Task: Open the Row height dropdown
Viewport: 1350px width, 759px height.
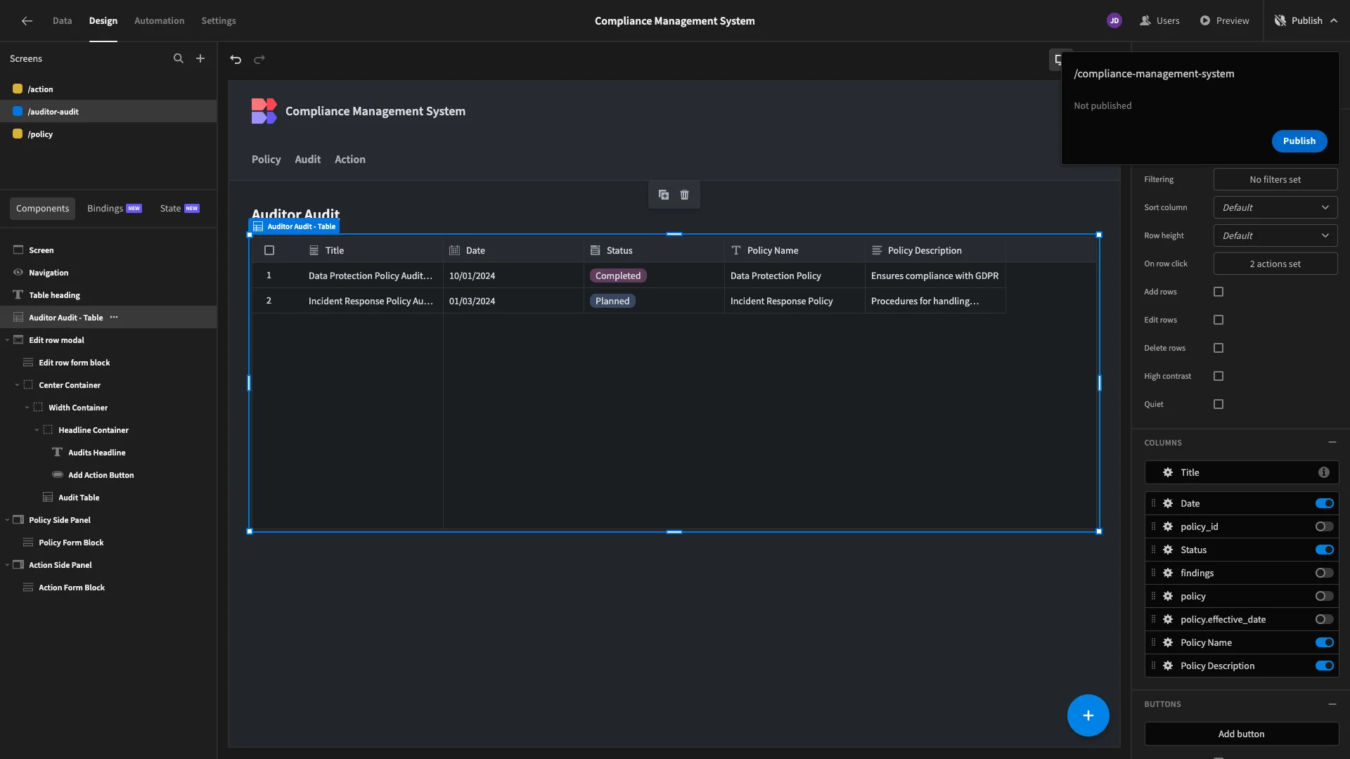Action: click(x=1275, y=236)
